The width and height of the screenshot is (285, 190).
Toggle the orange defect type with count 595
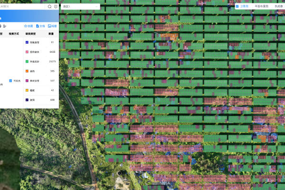(x=27, y=71)
